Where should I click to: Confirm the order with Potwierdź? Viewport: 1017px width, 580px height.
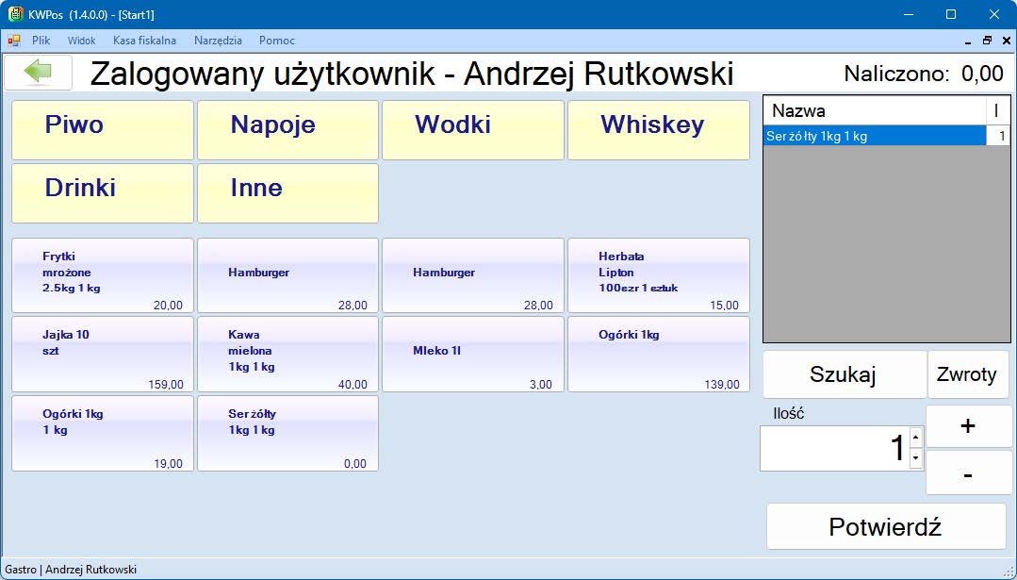[885, 526]
